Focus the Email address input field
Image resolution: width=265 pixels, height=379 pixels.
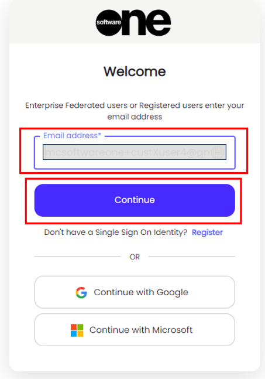[x=135, y=152]
